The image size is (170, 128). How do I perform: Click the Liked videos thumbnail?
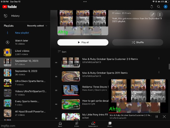(x=7, y=52)
